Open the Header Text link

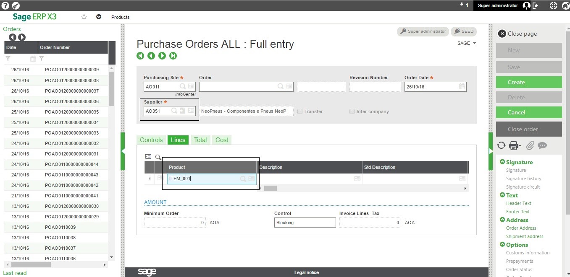(519, 203)
